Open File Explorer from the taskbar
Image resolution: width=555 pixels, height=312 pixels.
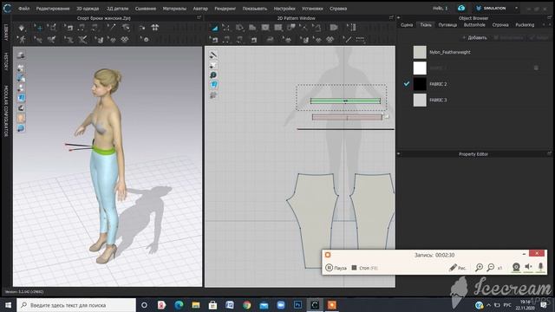[x=196, y=305]
